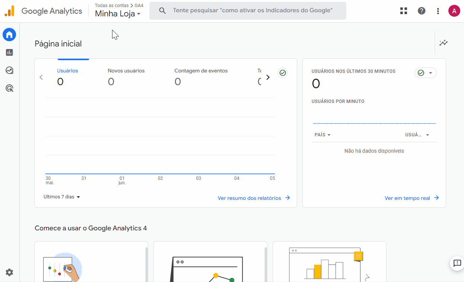This screenshot has width=464, height=282.
Task: Expand the Últimos 7 dias date range
Action: pos(62,197)
